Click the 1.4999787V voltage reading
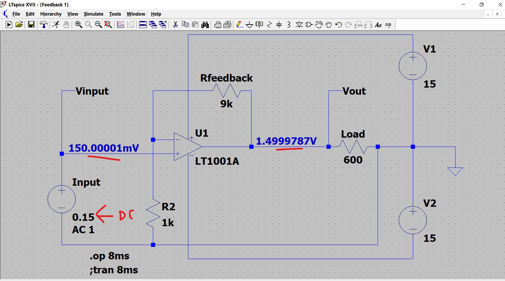Image resolution: width=505 pixels, height=281 pixels. (x=286, y=141)
